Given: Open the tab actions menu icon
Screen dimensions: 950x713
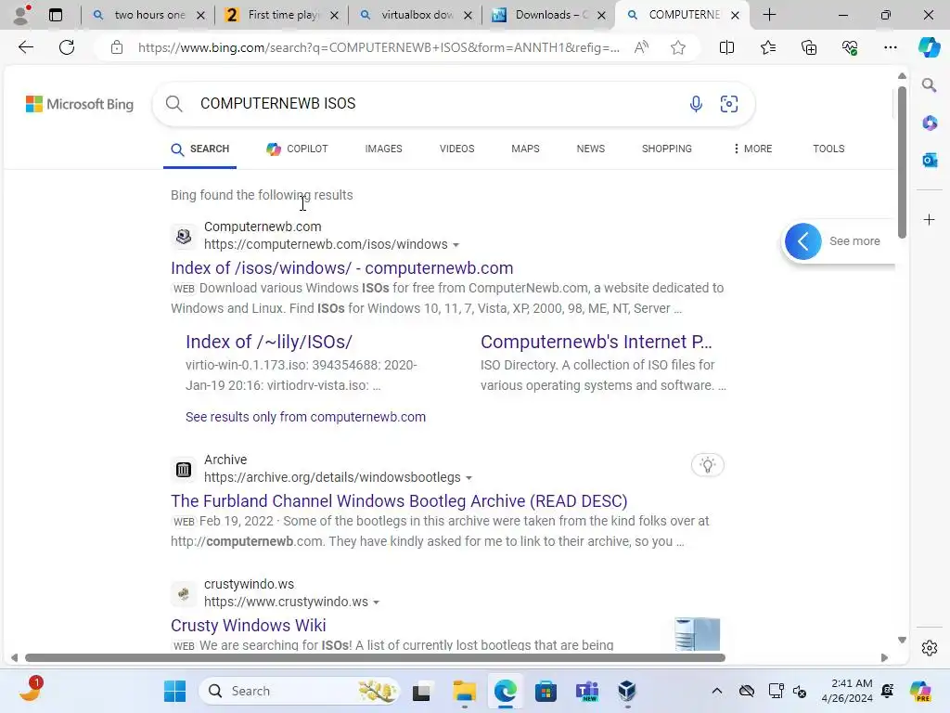Looking at the screenshot, I should pos(56,15).
